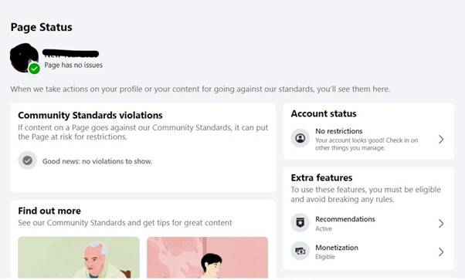The width and height of the screenshot is (465, 280).
Task: Open the Monetization chevron arrow
Action: point(441,252)
